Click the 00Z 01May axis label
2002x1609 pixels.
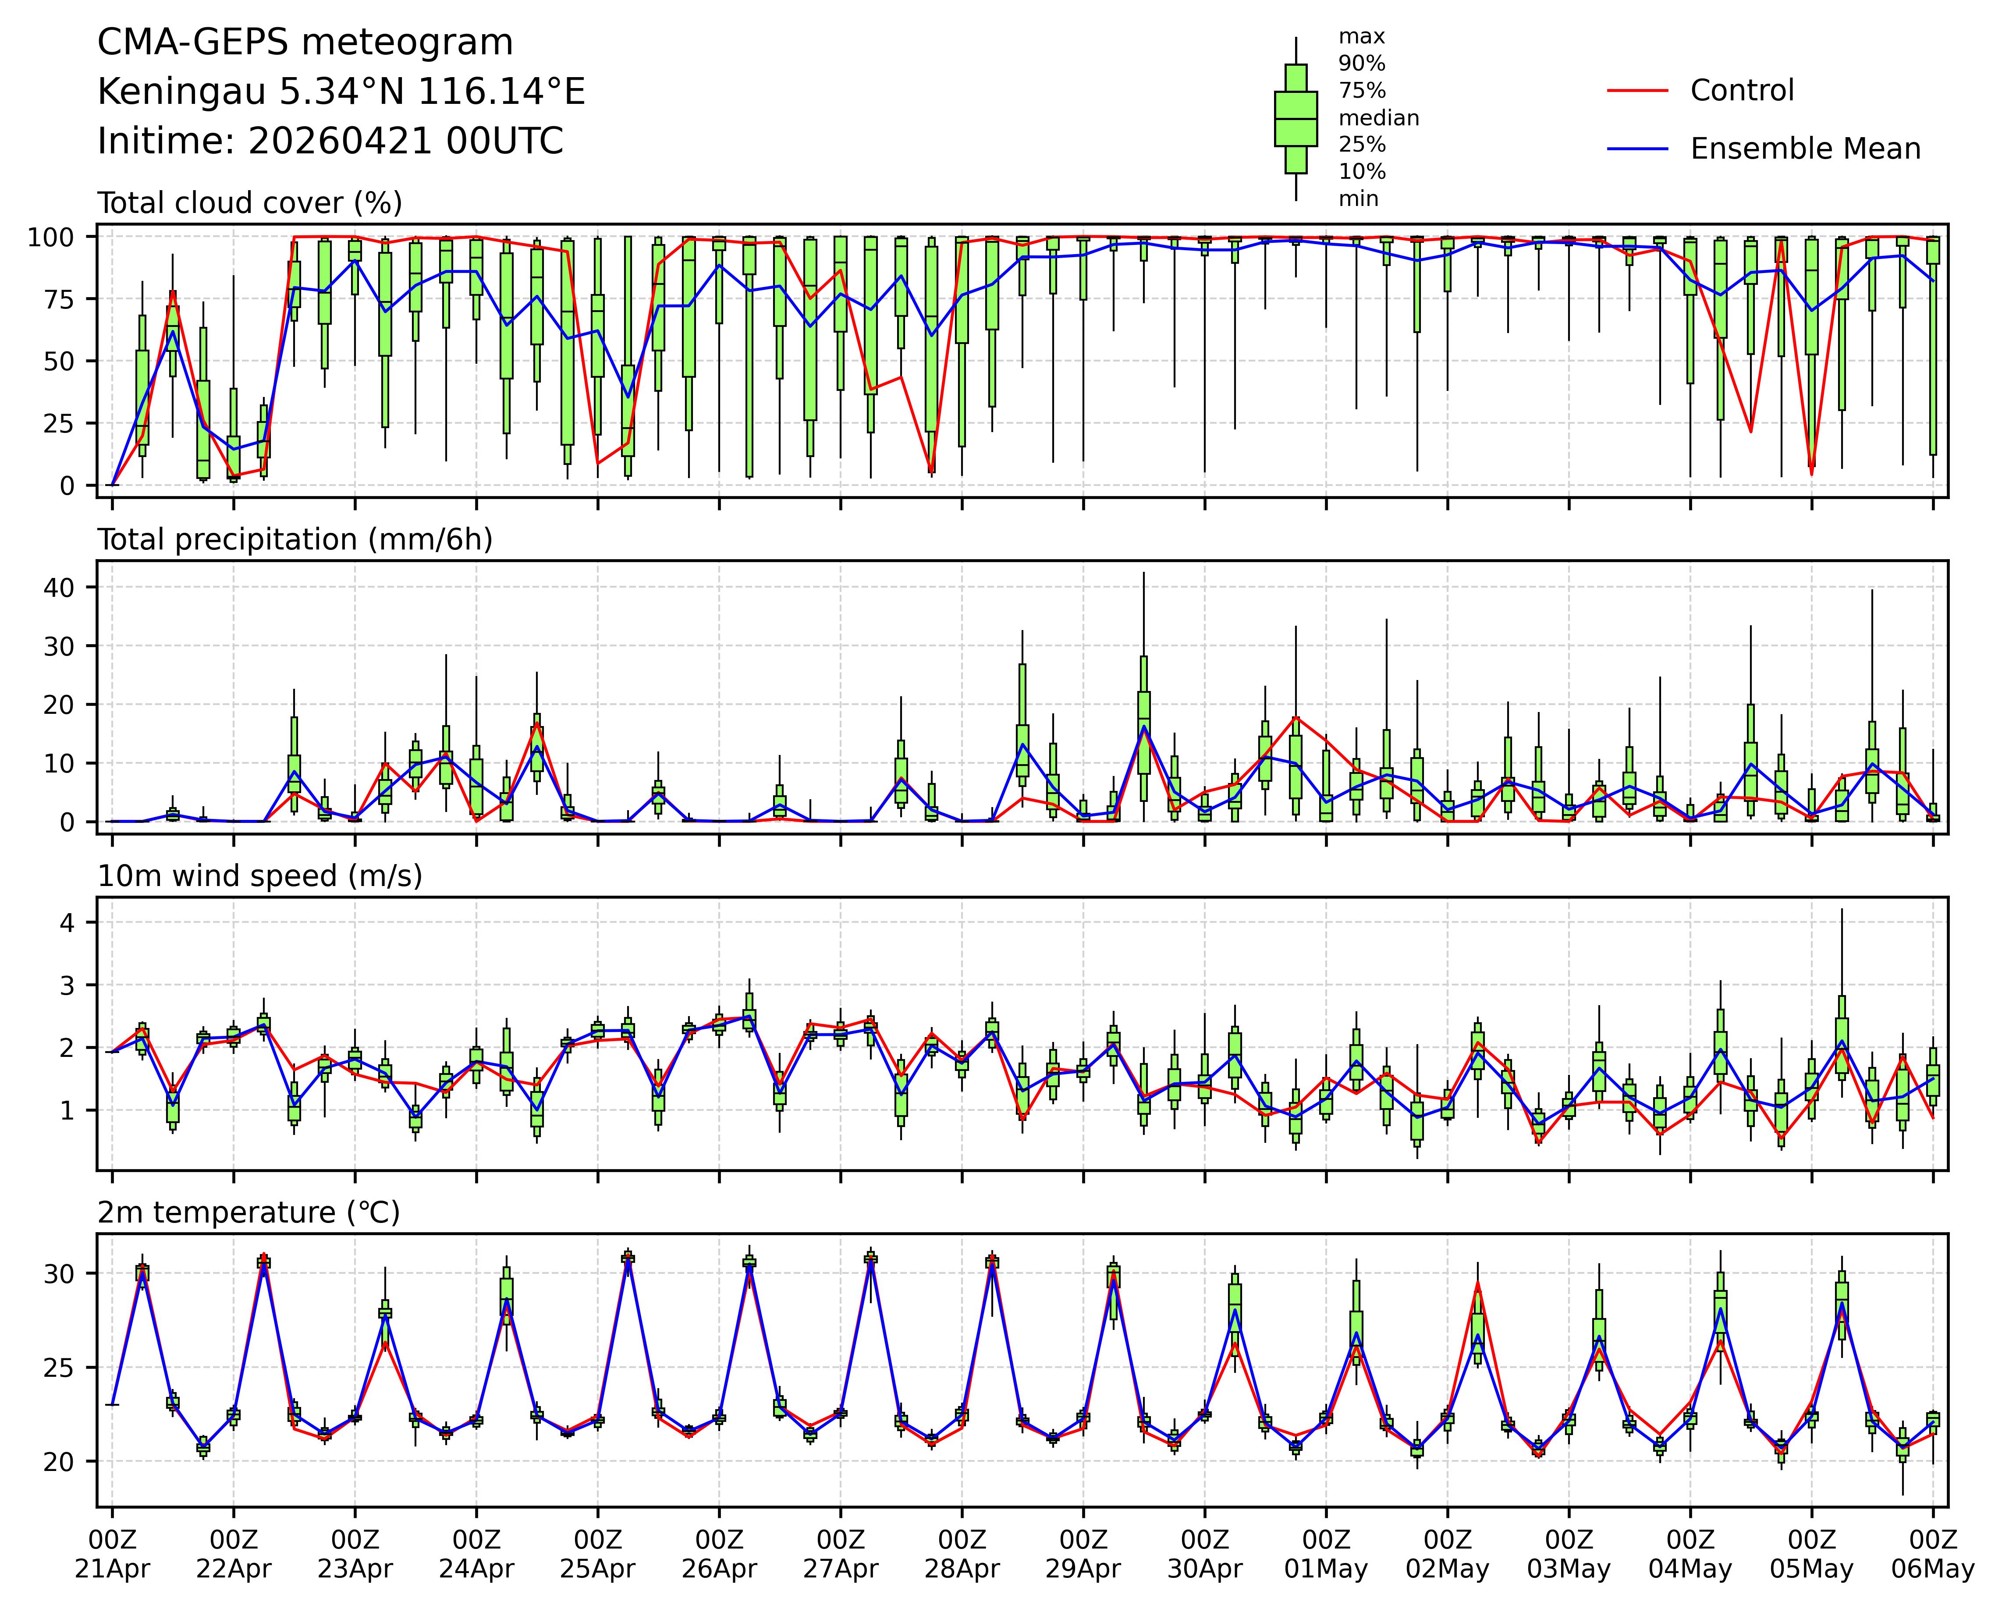[1326, 1555]
